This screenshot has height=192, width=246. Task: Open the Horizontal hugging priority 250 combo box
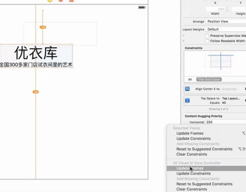tap(226, 122)
